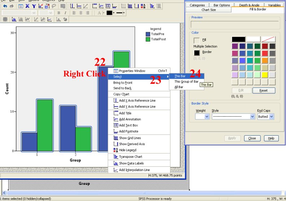Click Add Title toolbar icon
Image resolution: width=286 pixels, height=201 pixels.
tap(95, 6)
